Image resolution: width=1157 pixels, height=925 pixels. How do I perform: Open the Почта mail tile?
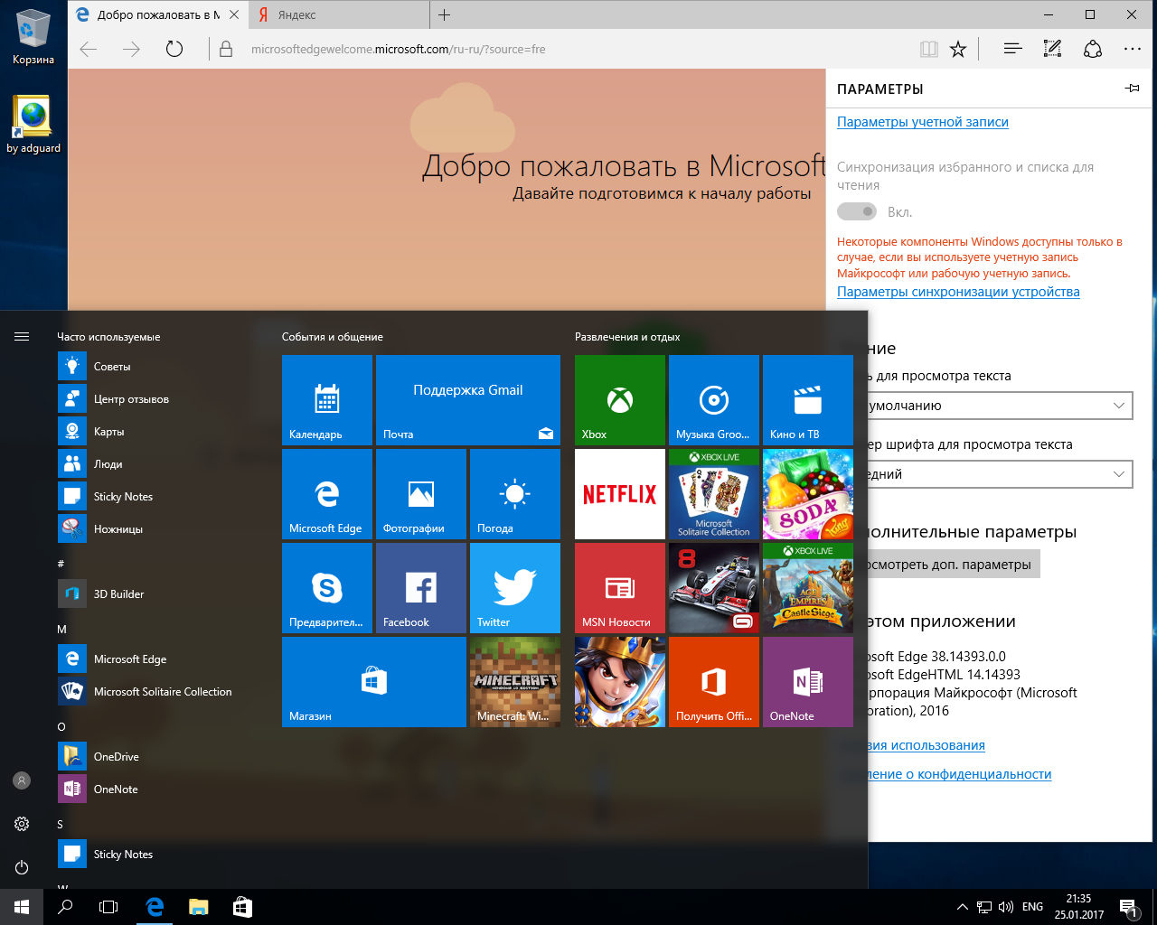(x=468, y=400)
